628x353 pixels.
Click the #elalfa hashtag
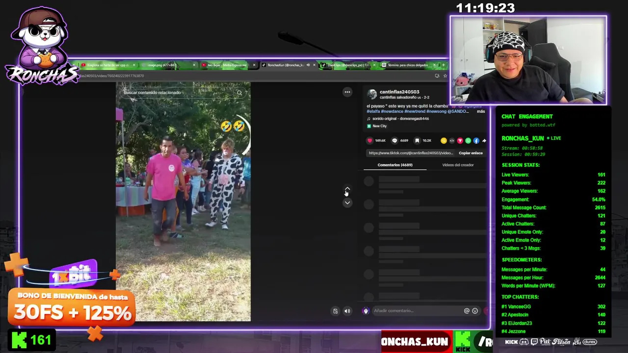click(x=373, y=111)
